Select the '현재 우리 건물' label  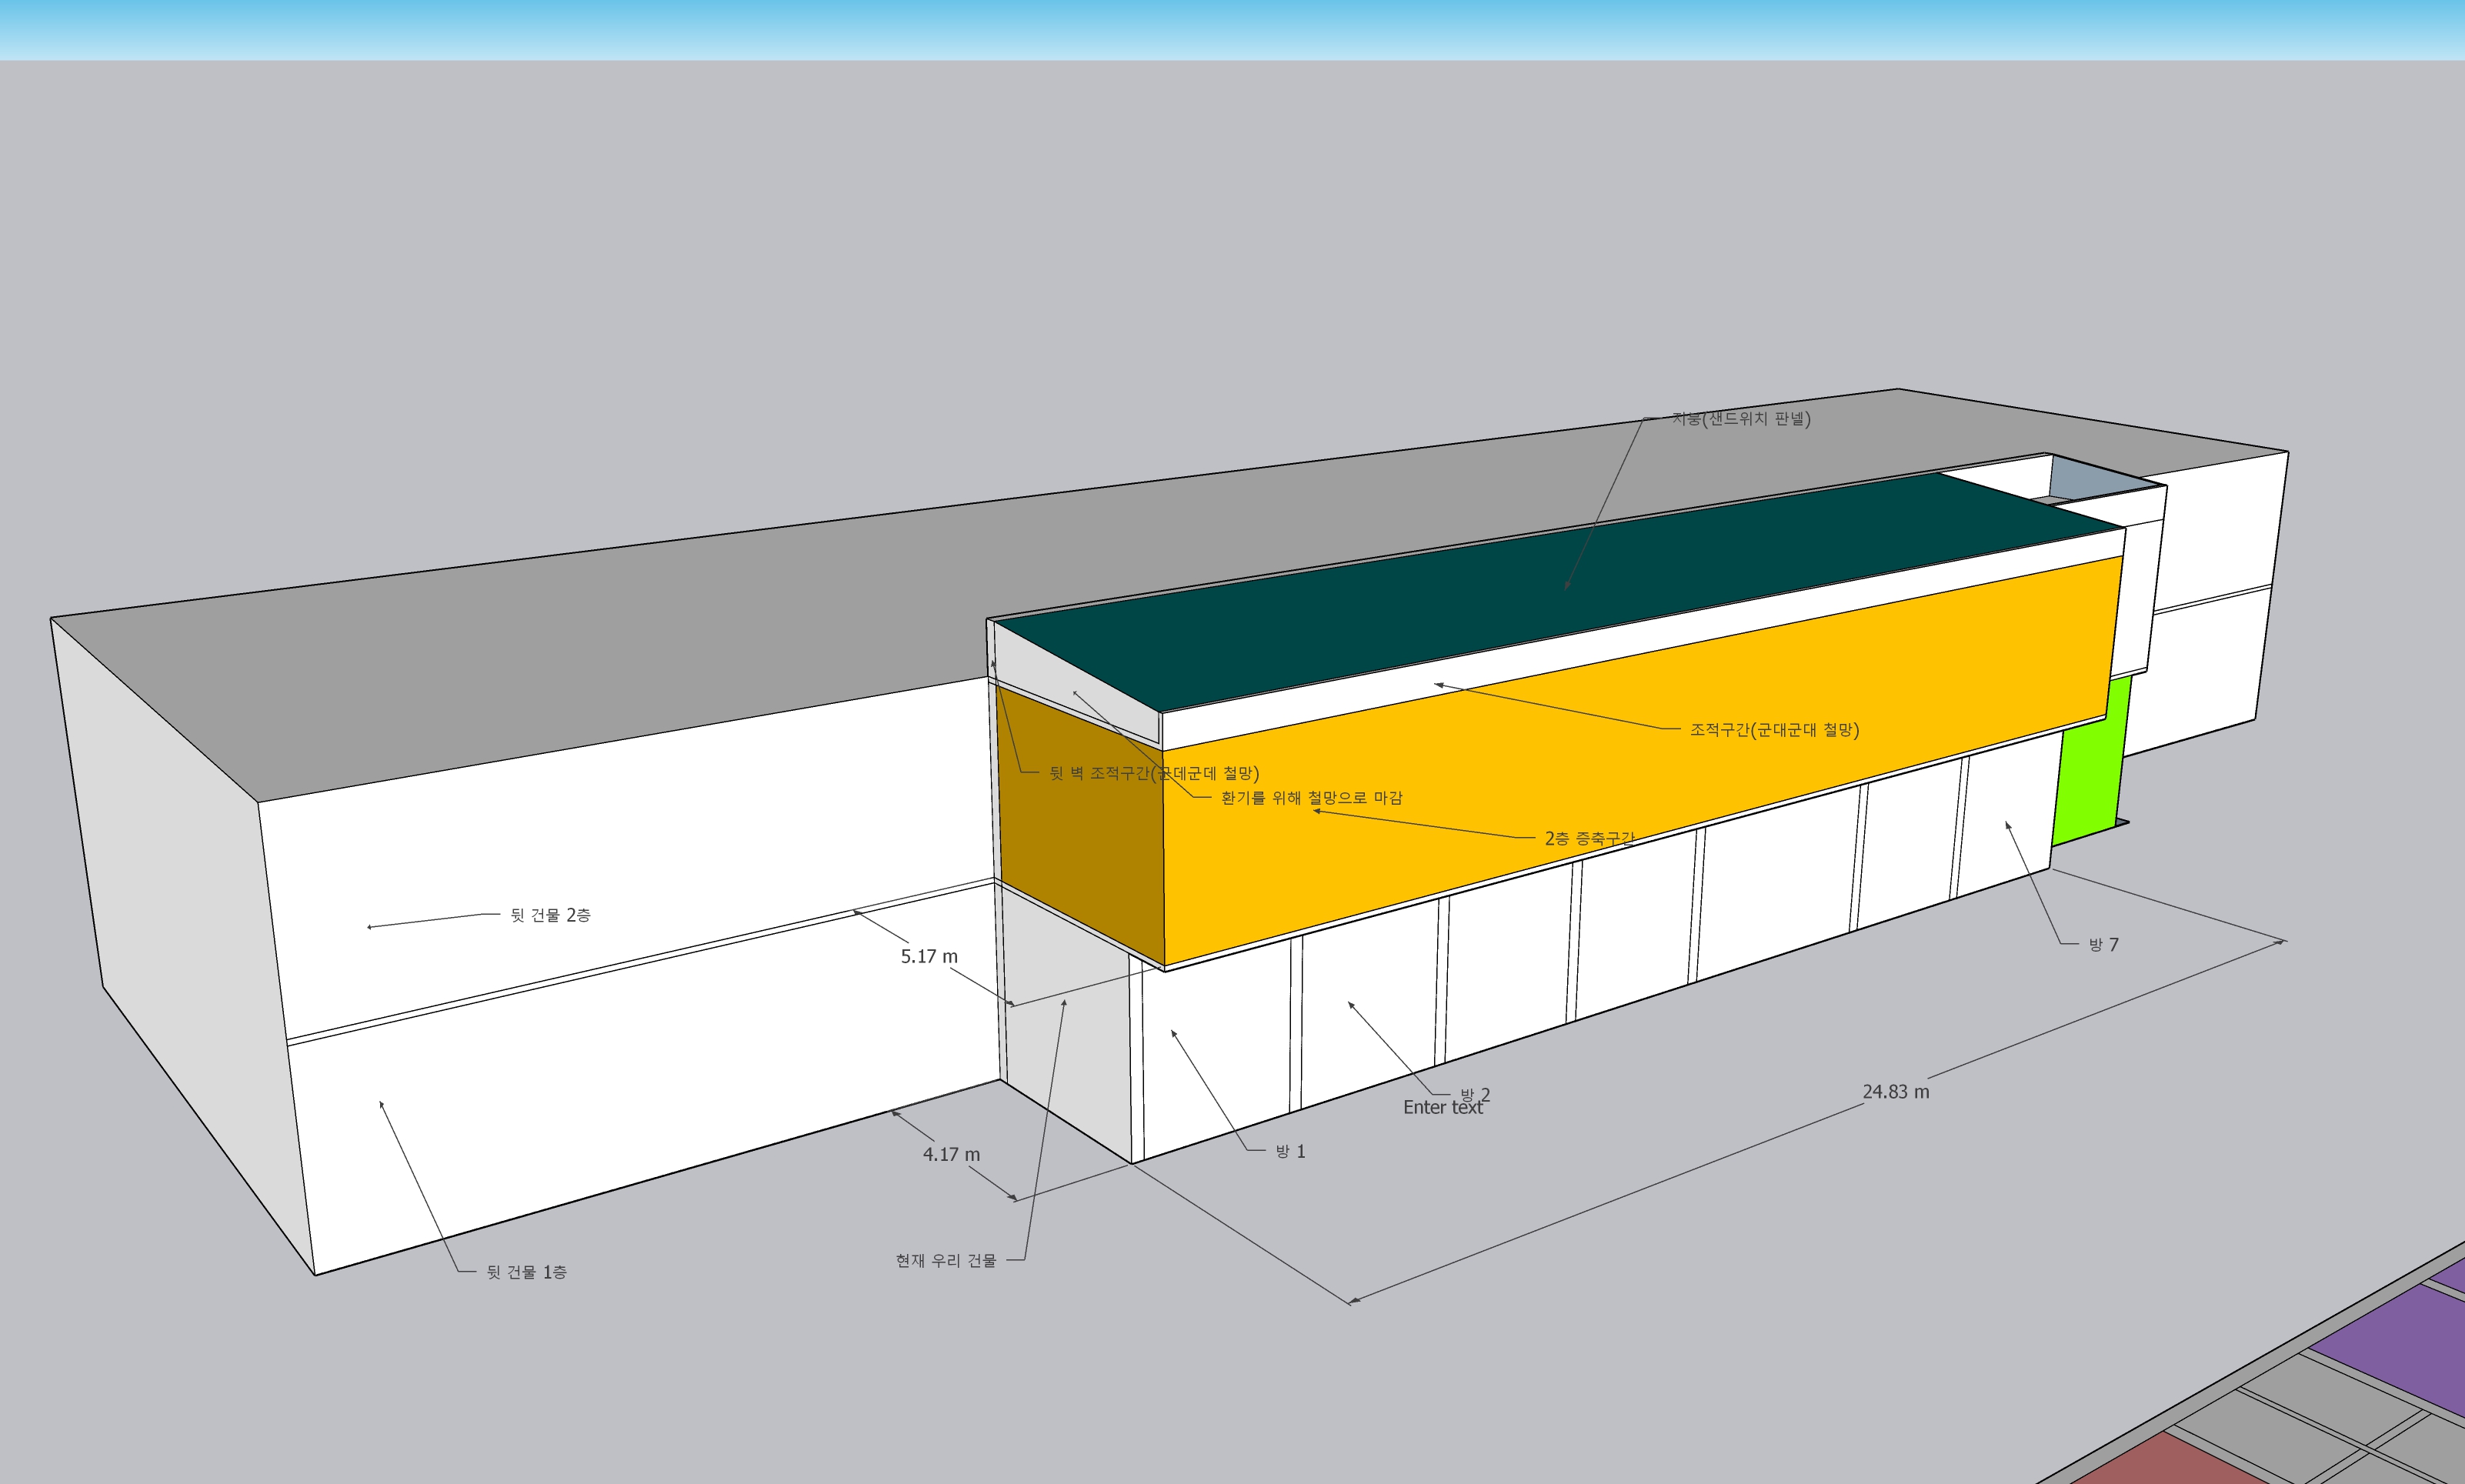tap(946, 1261)
